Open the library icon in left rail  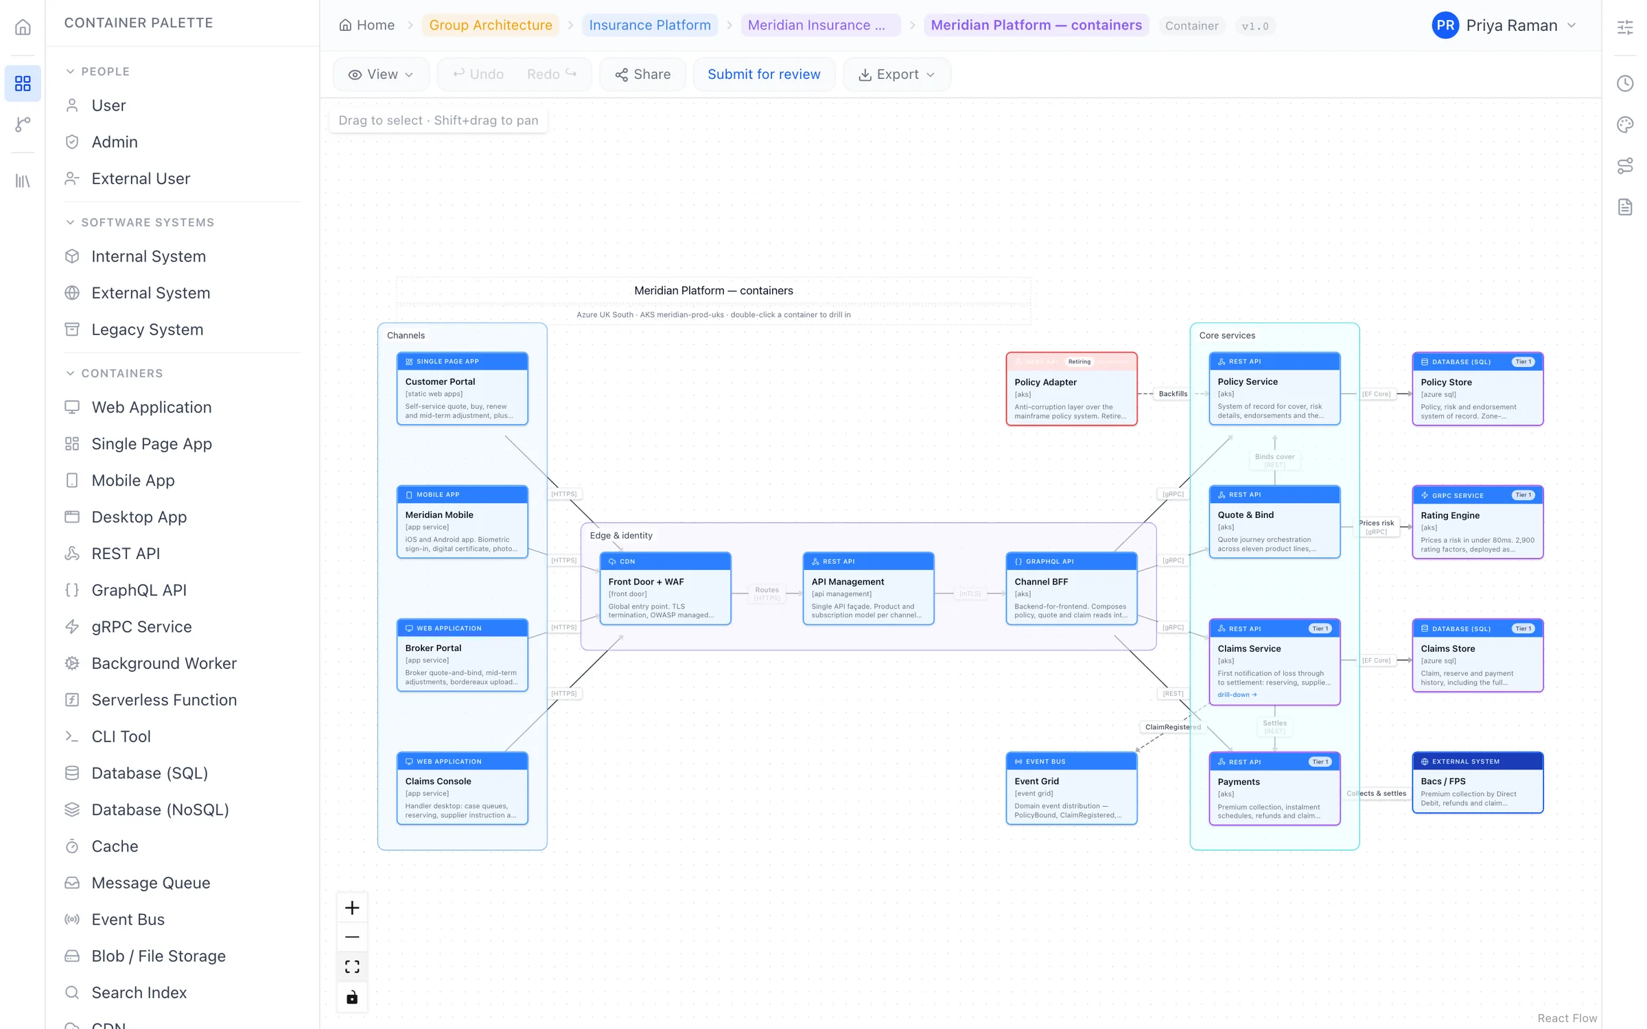click(23, 180)
